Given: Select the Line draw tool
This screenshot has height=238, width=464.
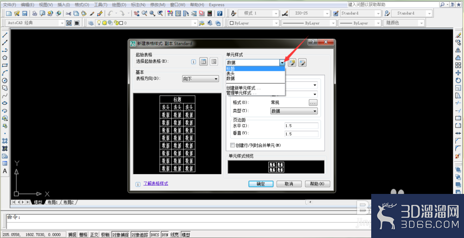Looking at the screenshot, I should coord(5,35).
